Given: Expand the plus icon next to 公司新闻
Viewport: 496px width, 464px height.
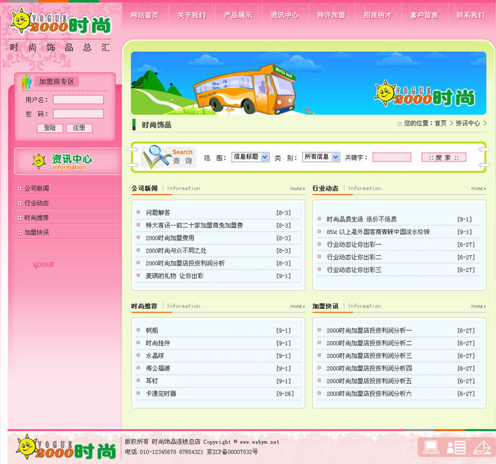Looking at the screenshot, I should click(19, 189).
